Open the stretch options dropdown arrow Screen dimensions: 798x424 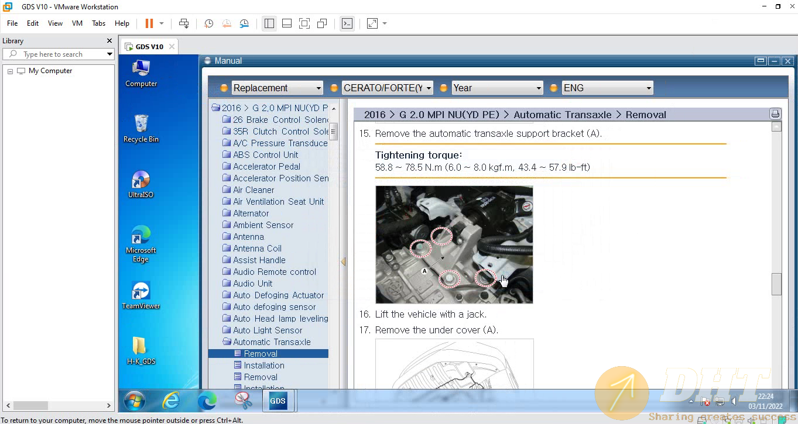coord(385,23)
